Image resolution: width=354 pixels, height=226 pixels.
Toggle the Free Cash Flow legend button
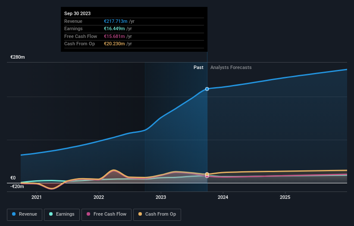pyautogui.click(x=107, y=214)
